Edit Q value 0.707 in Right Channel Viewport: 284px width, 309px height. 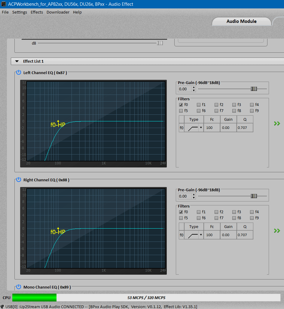click(x=245, y=235)
